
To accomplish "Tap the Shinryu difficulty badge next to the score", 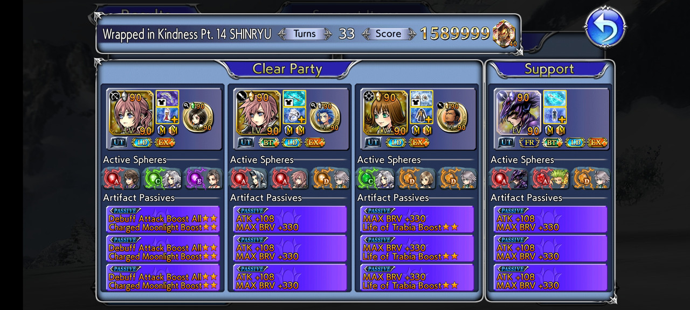I will click(504, 33).
